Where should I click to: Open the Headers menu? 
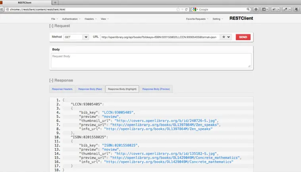pos(91,19)
